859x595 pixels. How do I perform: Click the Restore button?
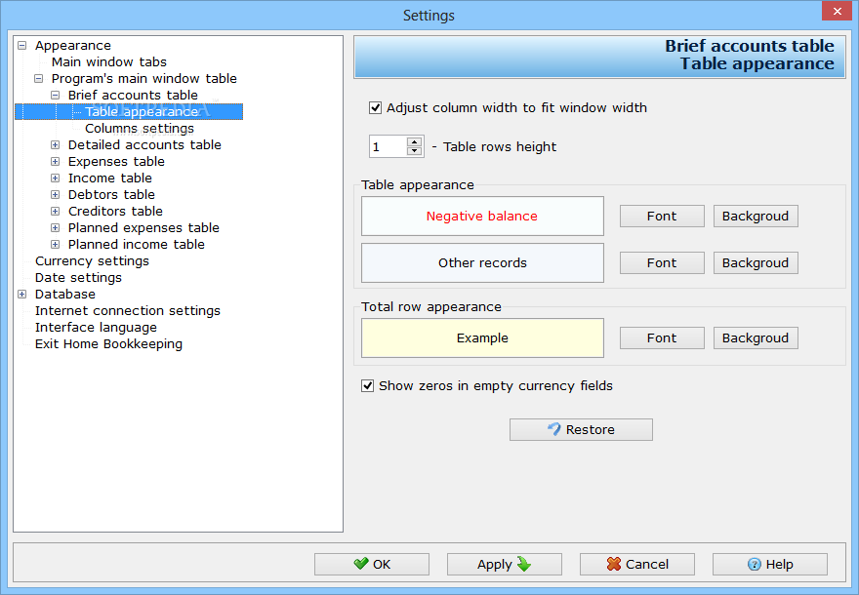point(581,430)
